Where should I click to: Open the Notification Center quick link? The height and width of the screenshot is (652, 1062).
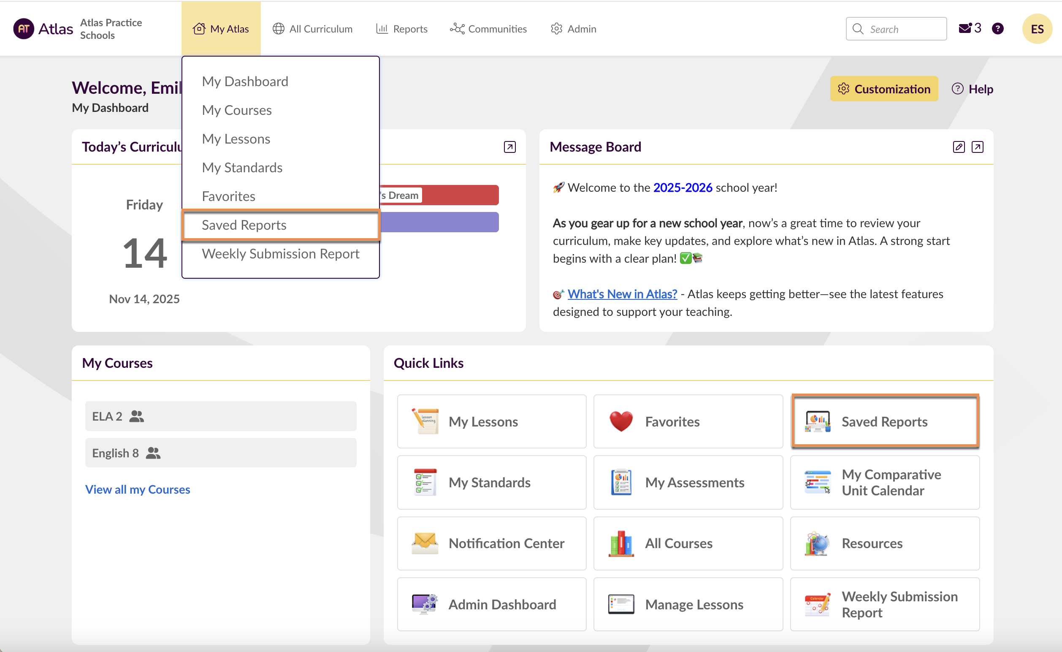(491, 543)
